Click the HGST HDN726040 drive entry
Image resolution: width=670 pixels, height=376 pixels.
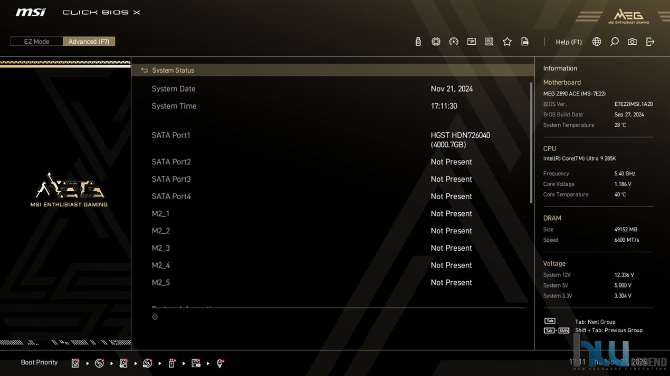point(460,140)
